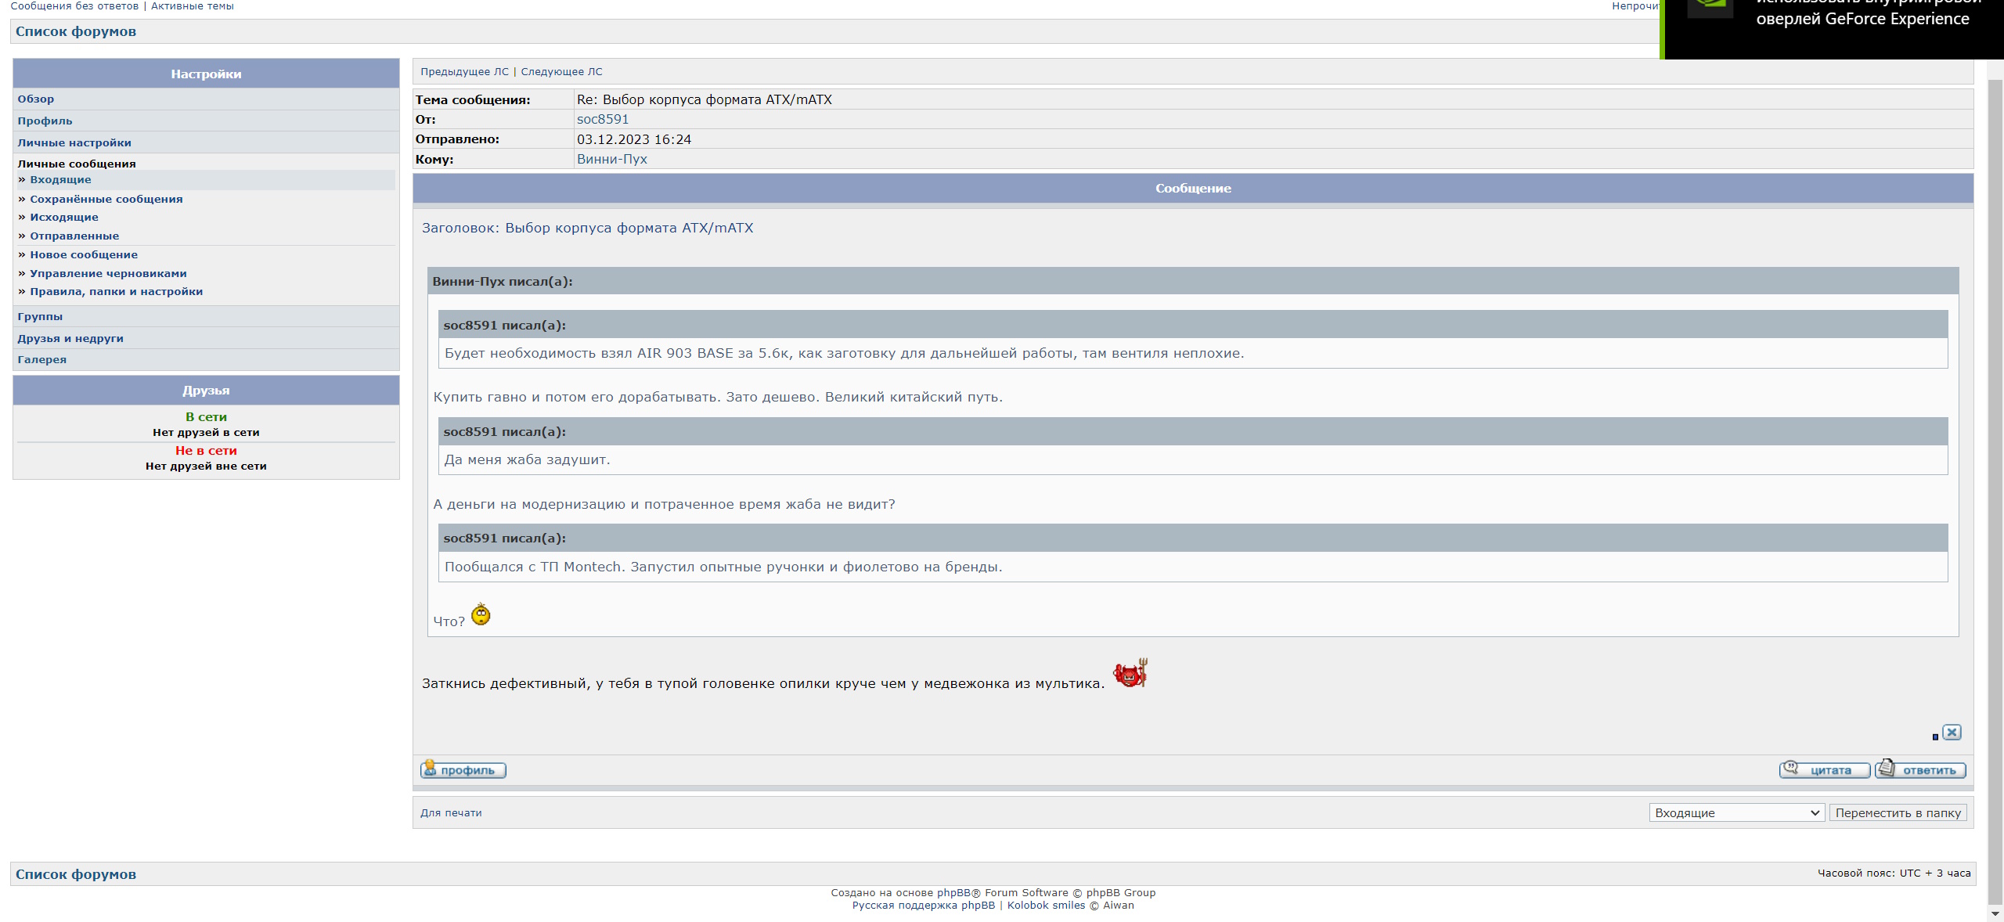Viewport: 2004px width, 922px height.
Task: Open 'Друзья и недруги' section
Action: click(x=70, y=339)
